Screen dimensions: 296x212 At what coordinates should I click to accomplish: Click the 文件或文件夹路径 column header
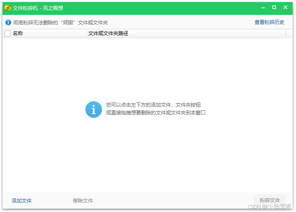pos(108,33)
